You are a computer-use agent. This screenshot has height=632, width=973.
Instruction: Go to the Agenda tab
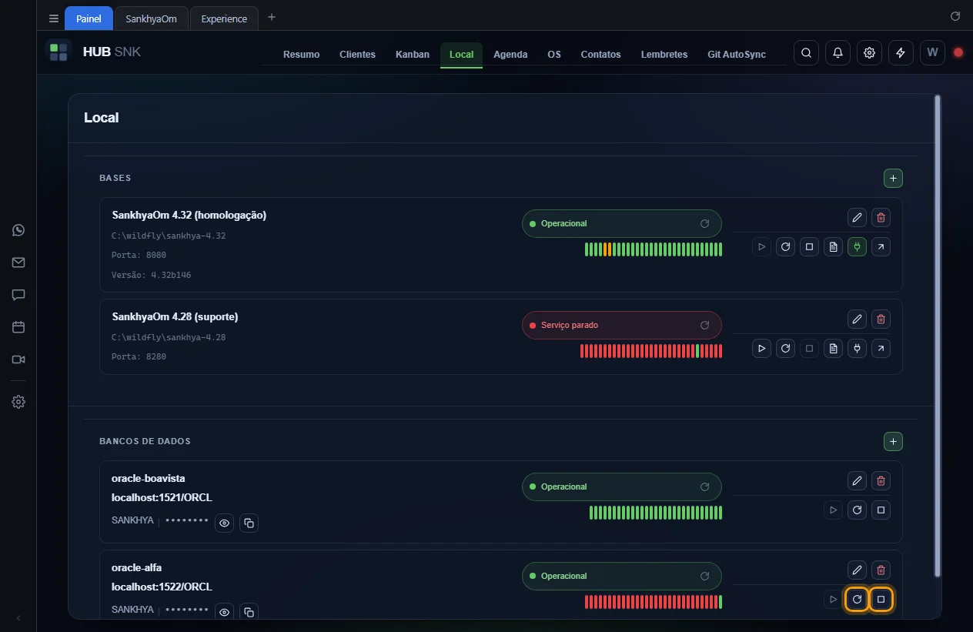click(x=510, y=55)
